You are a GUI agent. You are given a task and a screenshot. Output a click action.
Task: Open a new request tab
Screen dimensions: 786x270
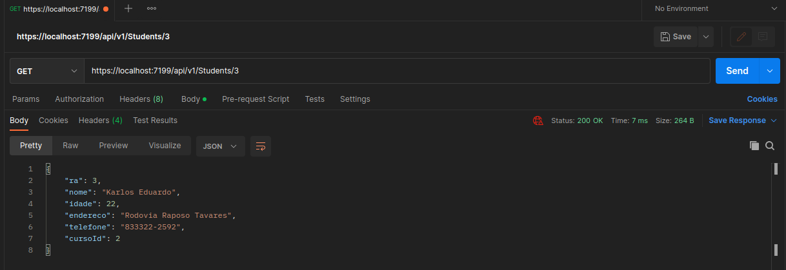[128, 8]
